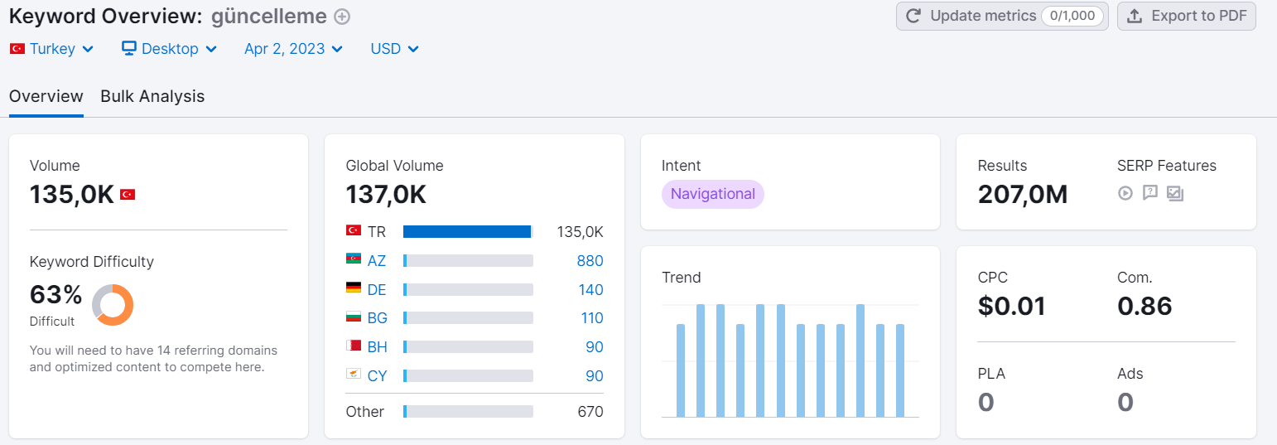This screenshot has height=445, width=1277.
Task: Open the USD currency dropdown
Action: pyautogui.click(x=394, y=49)
